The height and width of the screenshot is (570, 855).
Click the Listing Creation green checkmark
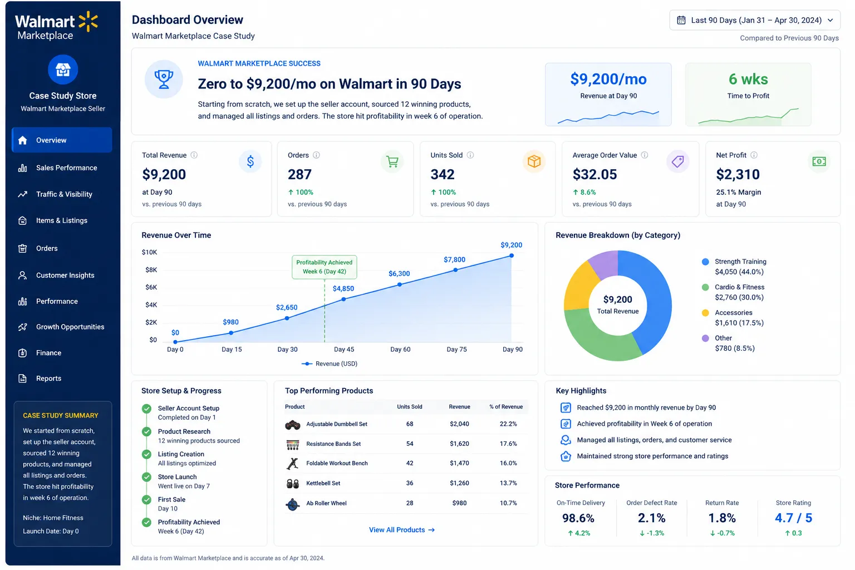point(147,455)
